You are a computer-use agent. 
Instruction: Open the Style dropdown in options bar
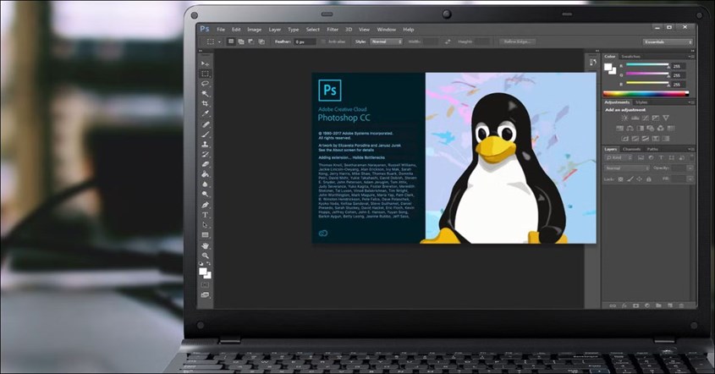(x=386, y=41)
